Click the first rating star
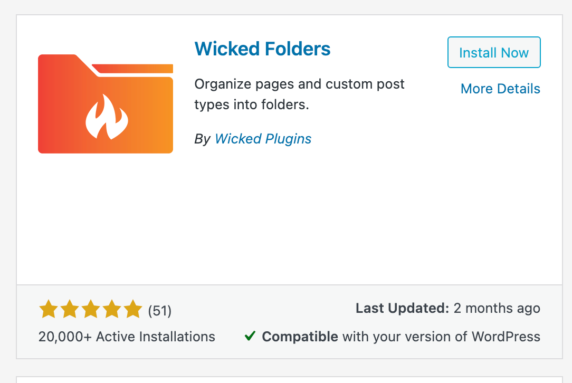 (x=49, y=310)
